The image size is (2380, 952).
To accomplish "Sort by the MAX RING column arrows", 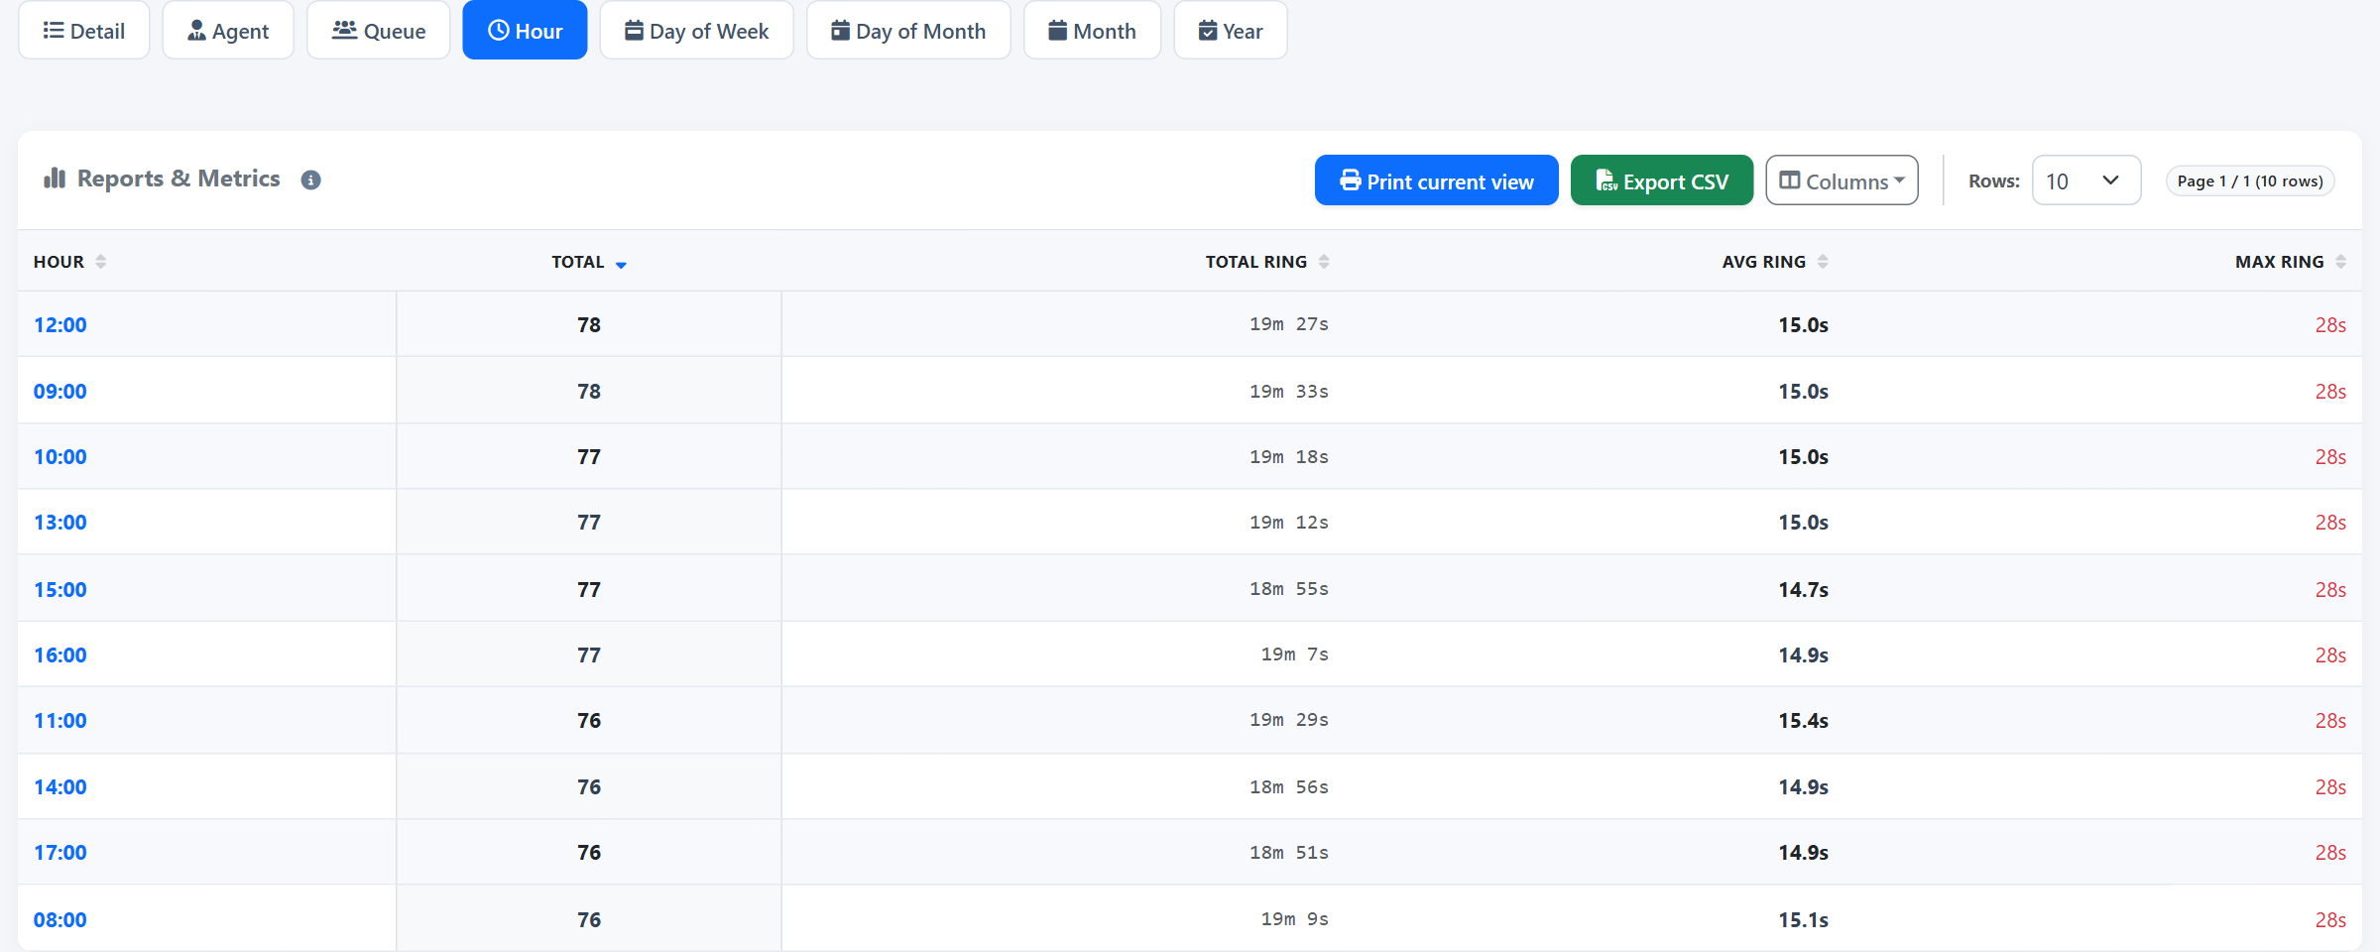I will point(2340,262).
